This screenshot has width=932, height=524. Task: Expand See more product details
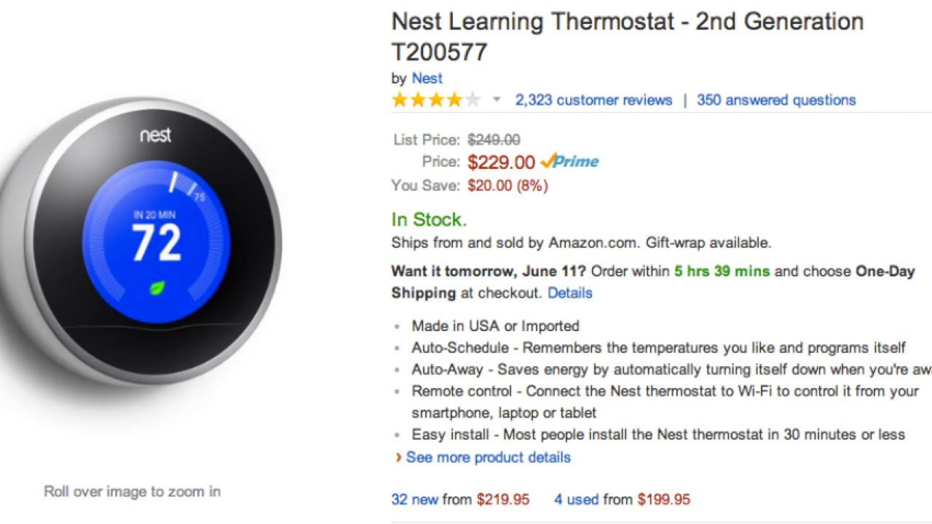(488, 458)
